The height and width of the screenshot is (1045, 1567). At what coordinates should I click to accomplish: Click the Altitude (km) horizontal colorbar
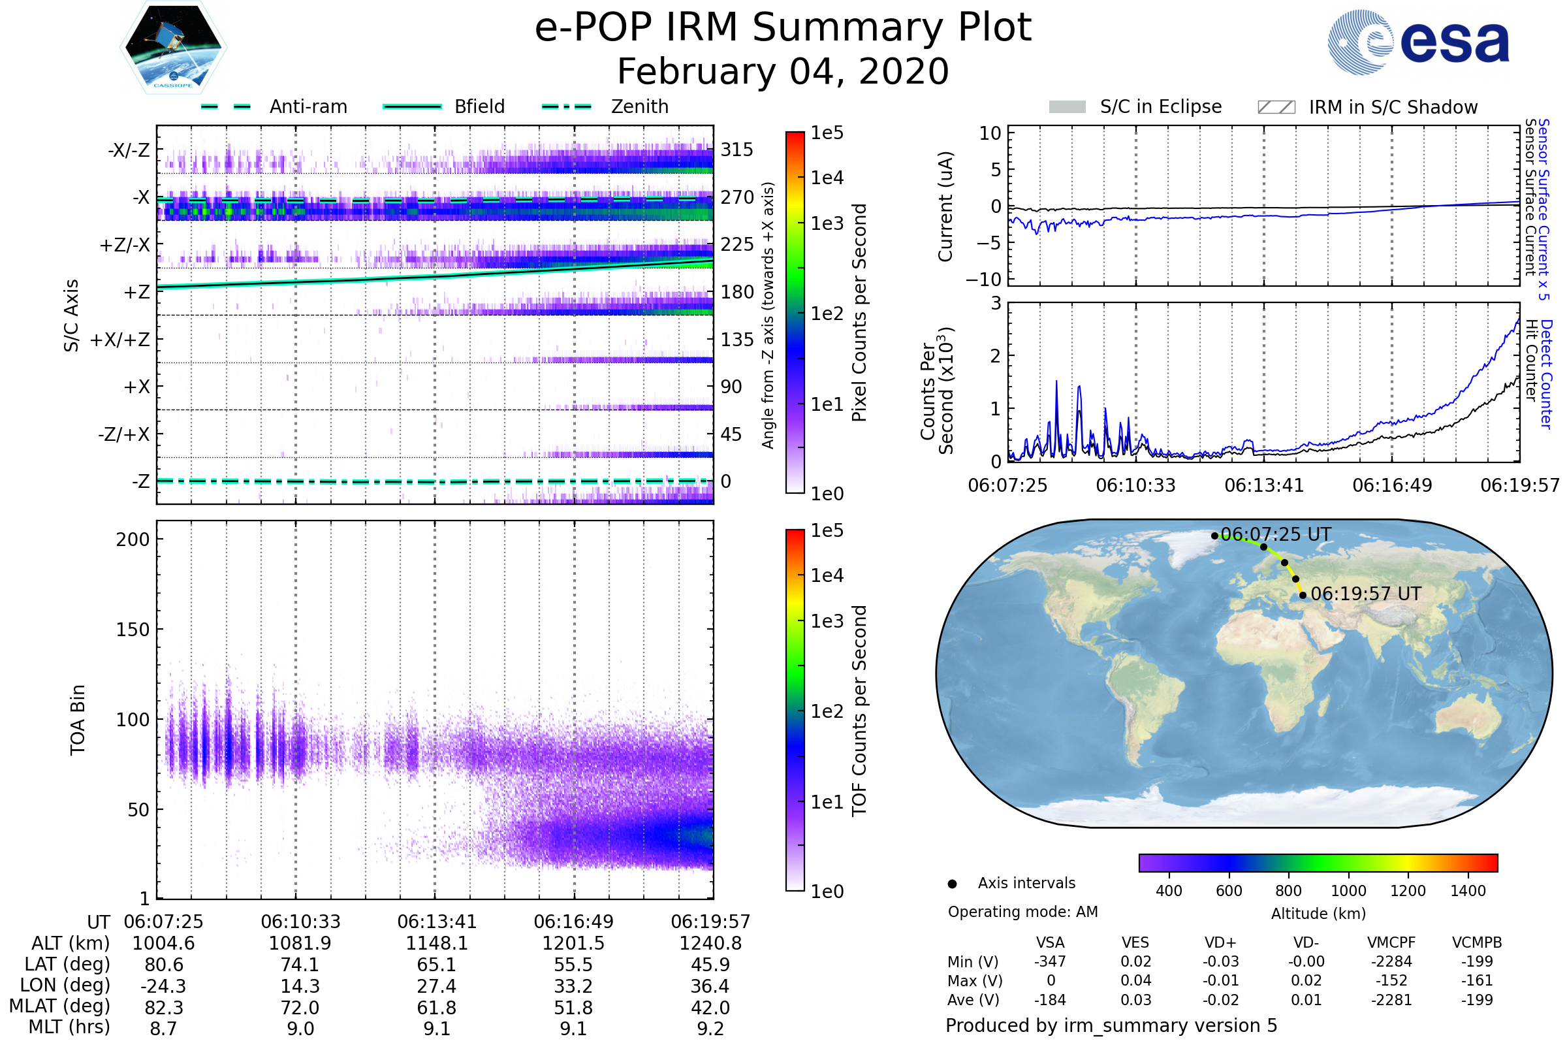click(x=1318, y=862)
